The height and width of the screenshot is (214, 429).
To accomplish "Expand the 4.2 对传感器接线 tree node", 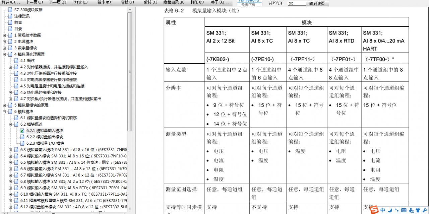I will [10, 67].
